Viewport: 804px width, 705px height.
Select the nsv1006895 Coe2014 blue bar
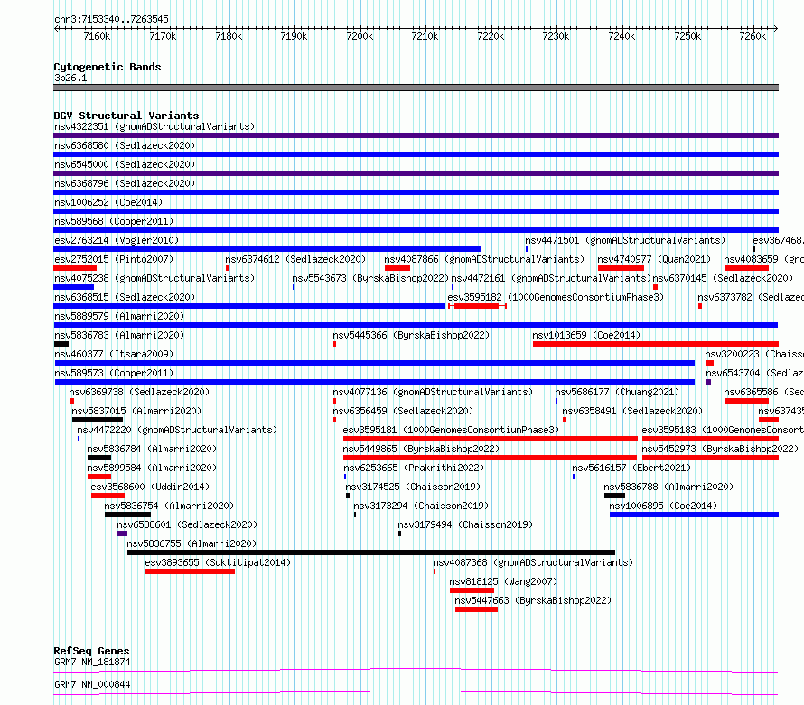click(695, 515)
